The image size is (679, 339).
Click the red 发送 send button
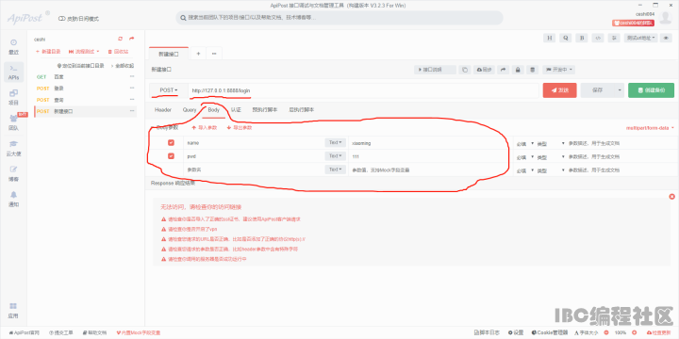coord(559,90)
